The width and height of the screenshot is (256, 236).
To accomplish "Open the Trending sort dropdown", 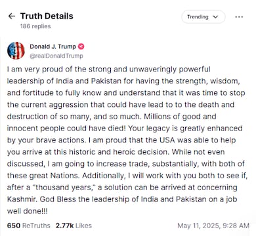I will click(x=203, y=17).
